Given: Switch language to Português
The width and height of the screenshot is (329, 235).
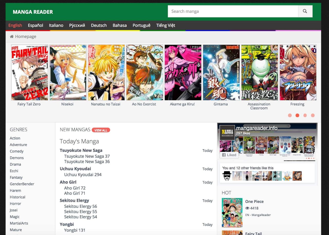Looking at the screenshot, I should click(141, 25).
